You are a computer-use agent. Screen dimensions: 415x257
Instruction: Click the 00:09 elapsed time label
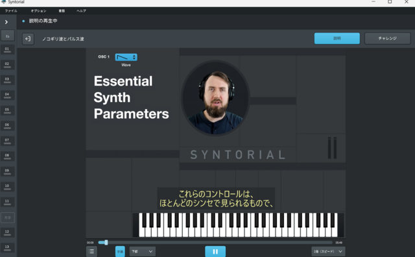tap(90, 243)
